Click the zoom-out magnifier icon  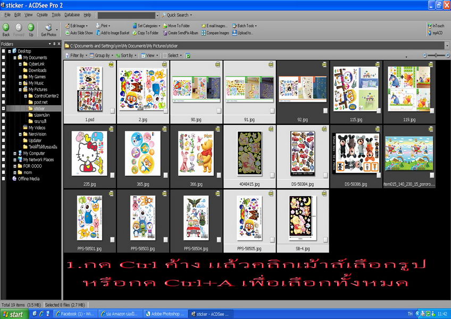pos(425,55)
